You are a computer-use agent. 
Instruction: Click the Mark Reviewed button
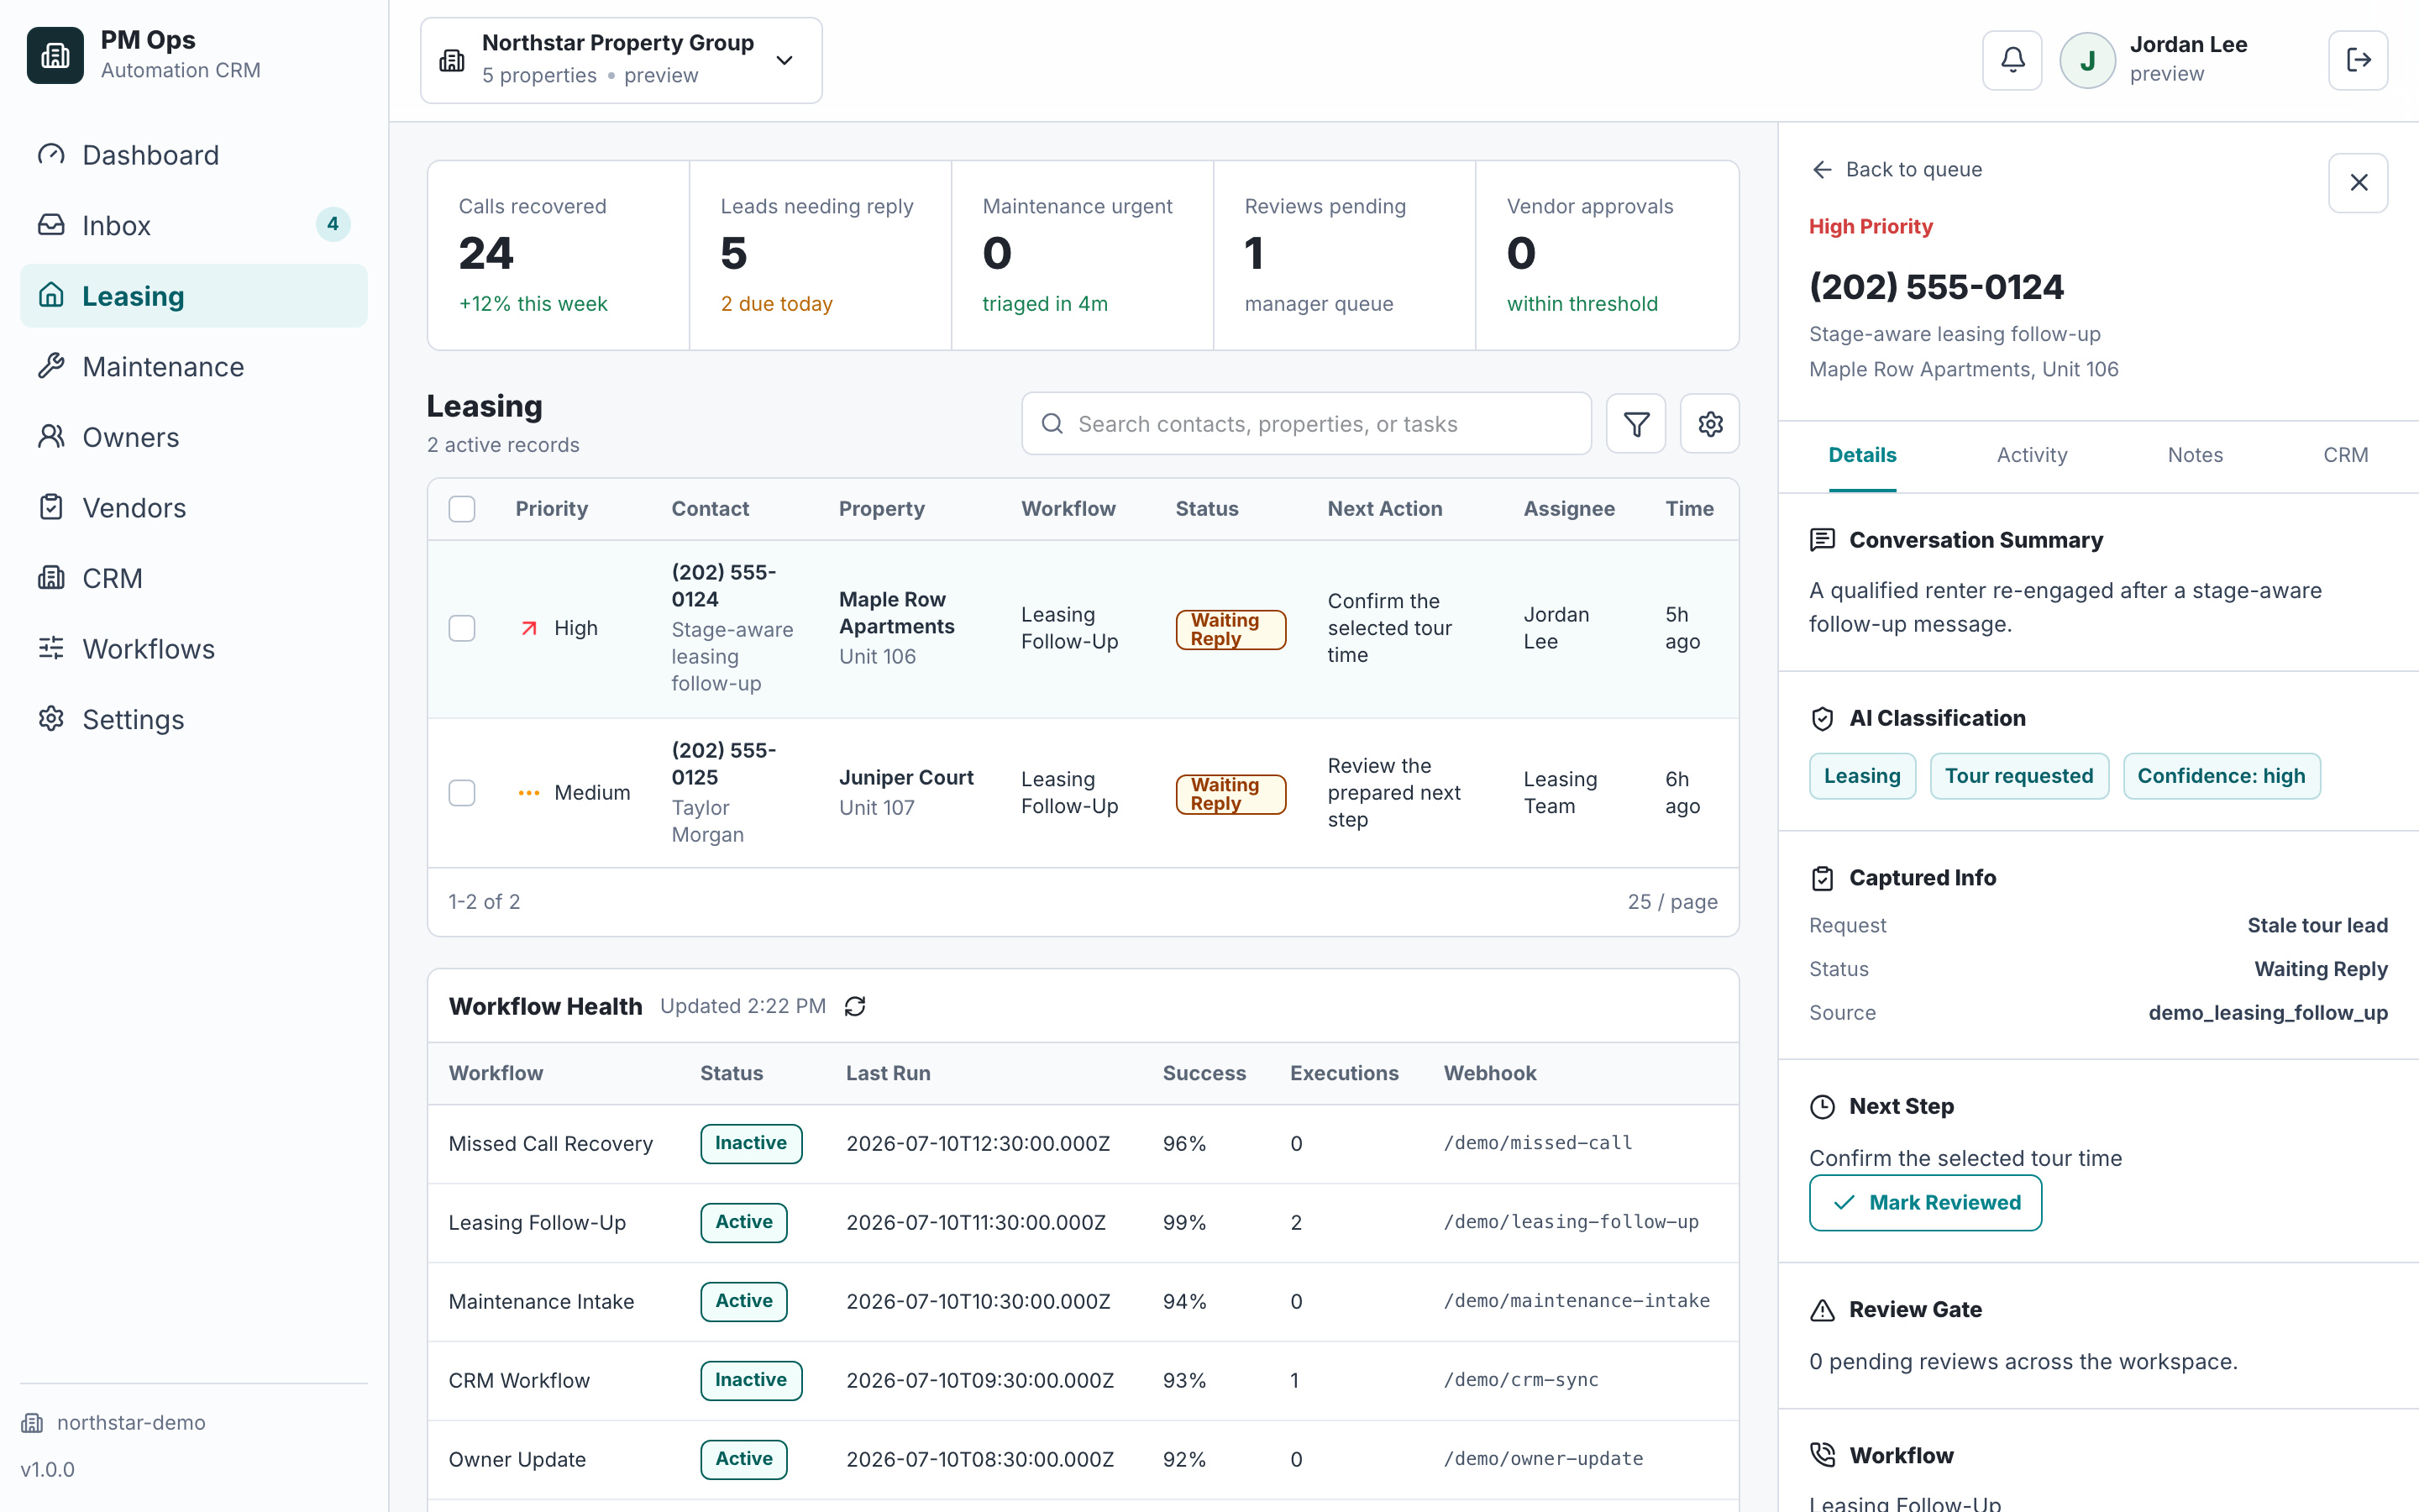[1925, 1203]
